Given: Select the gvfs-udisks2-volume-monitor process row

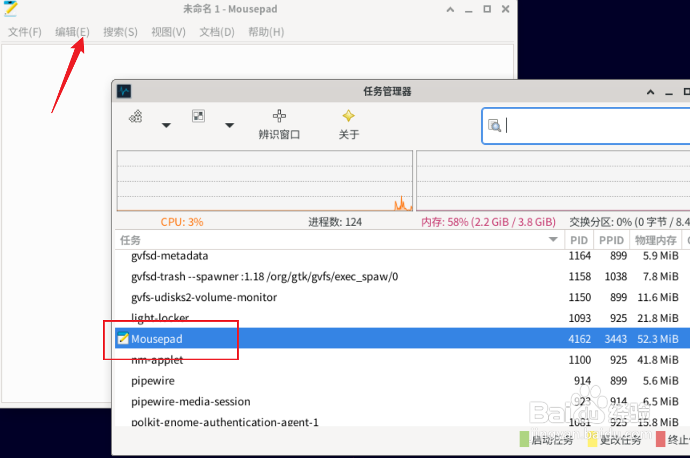Looking at the screenshot, I should (x=402, y=297).
